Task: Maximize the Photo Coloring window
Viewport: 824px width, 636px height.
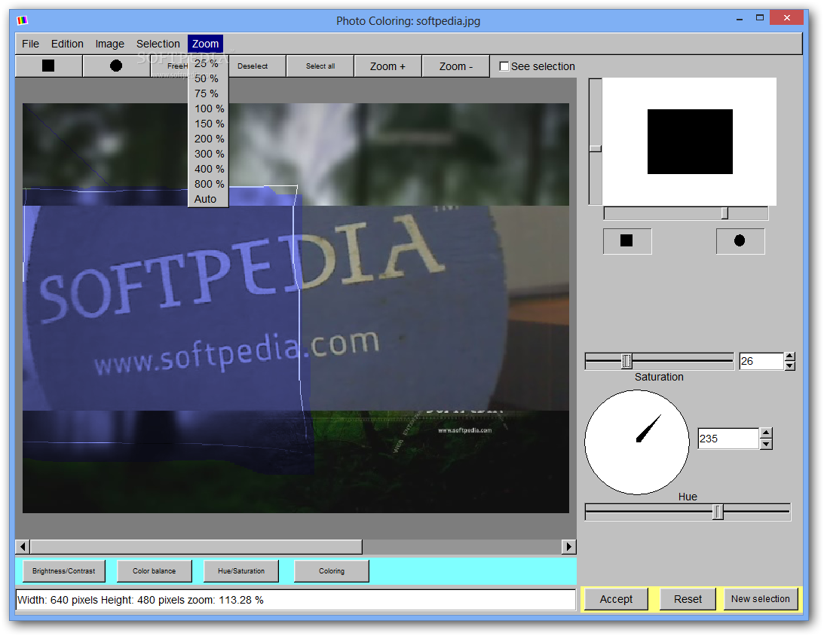Action: (x=760, y=18)
